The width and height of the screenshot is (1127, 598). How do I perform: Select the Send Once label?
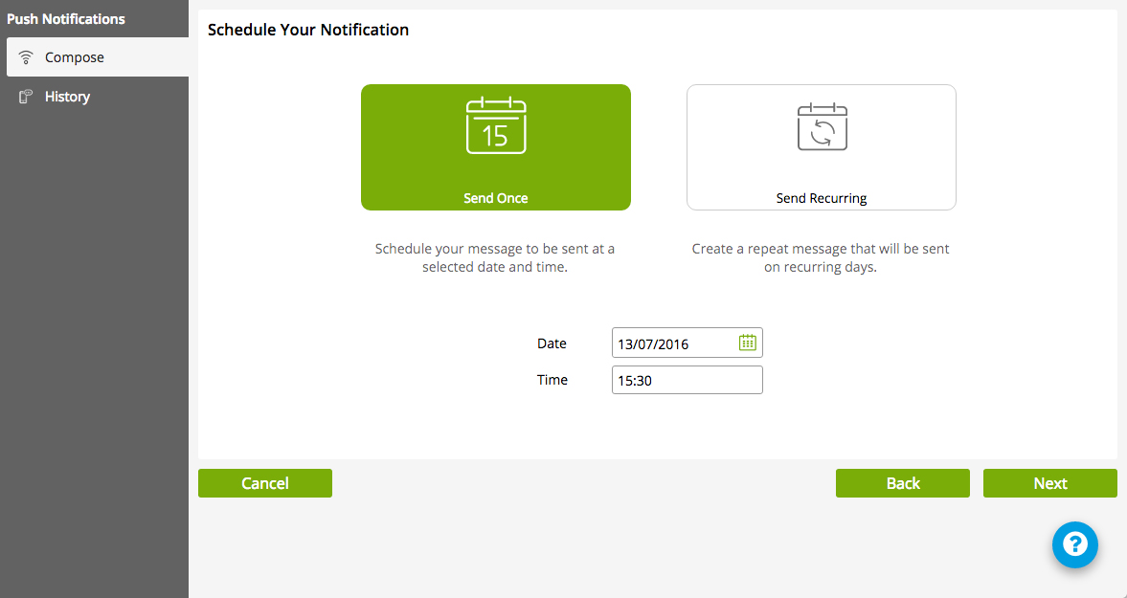click(495, 198)
